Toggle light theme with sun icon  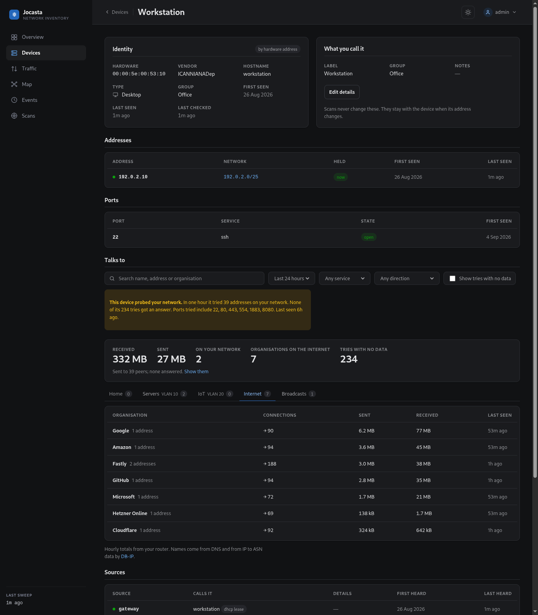pos(468,12)
